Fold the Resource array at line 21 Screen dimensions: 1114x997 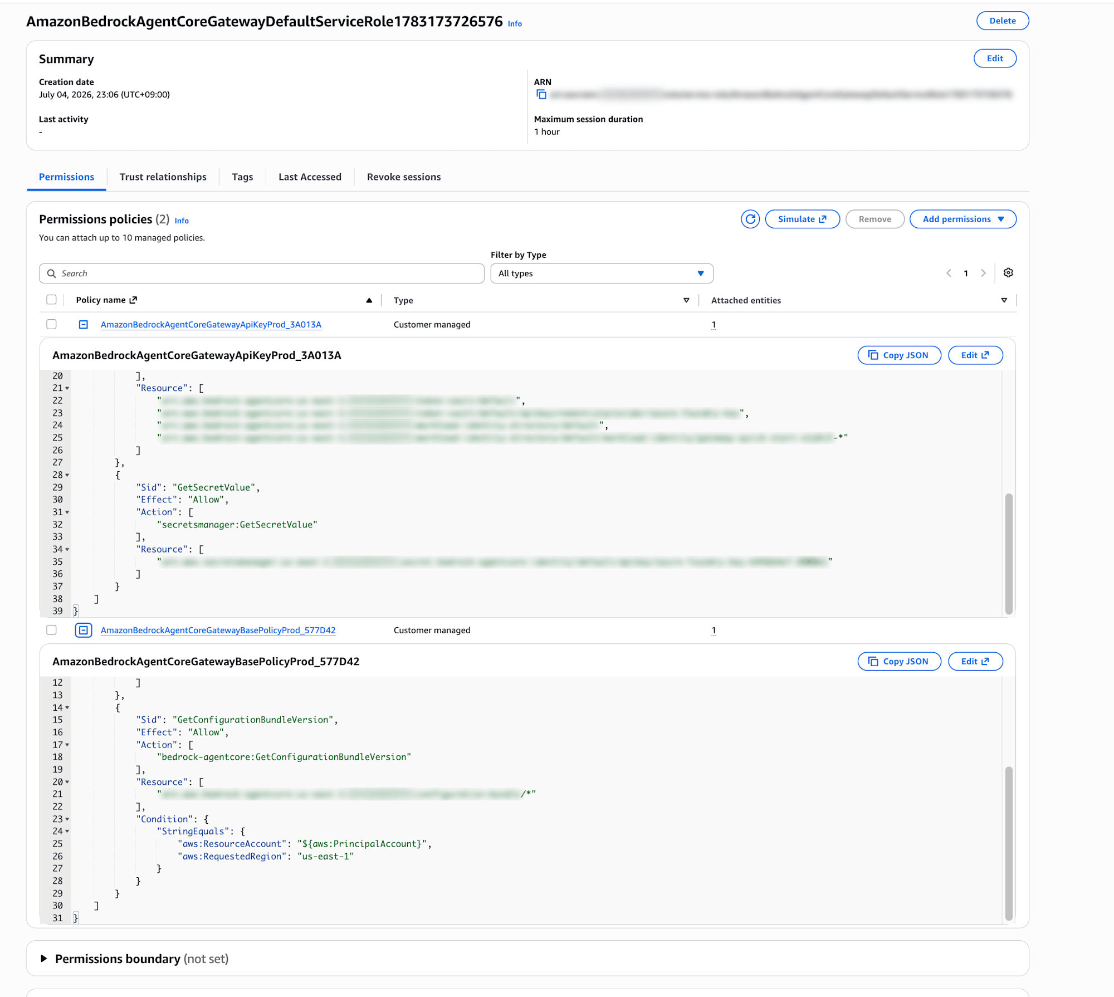67,389
